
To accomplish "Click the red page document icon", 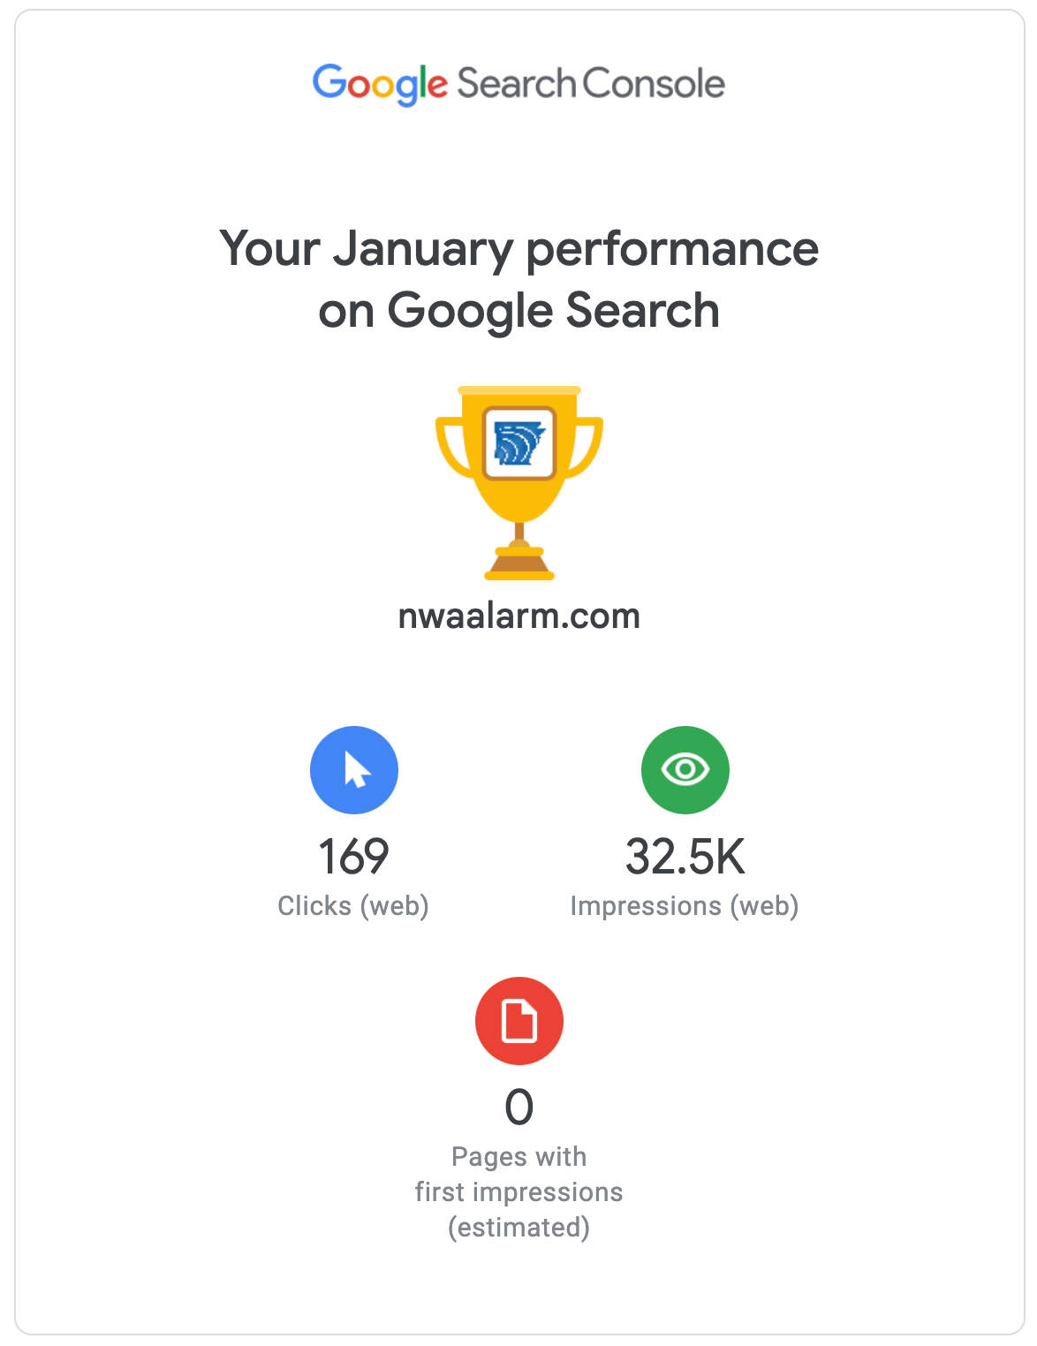I will click(x=519, y=1021).
